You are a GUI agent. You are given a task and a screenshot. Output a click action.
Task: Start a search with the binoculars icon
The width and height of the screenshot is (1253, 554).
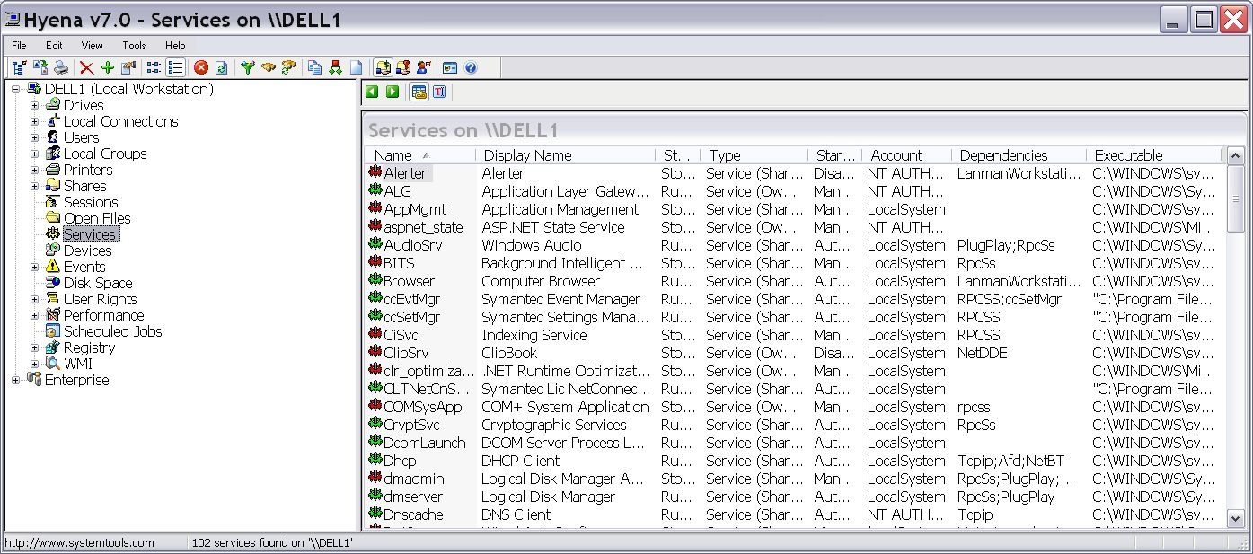tap(267, 67)
